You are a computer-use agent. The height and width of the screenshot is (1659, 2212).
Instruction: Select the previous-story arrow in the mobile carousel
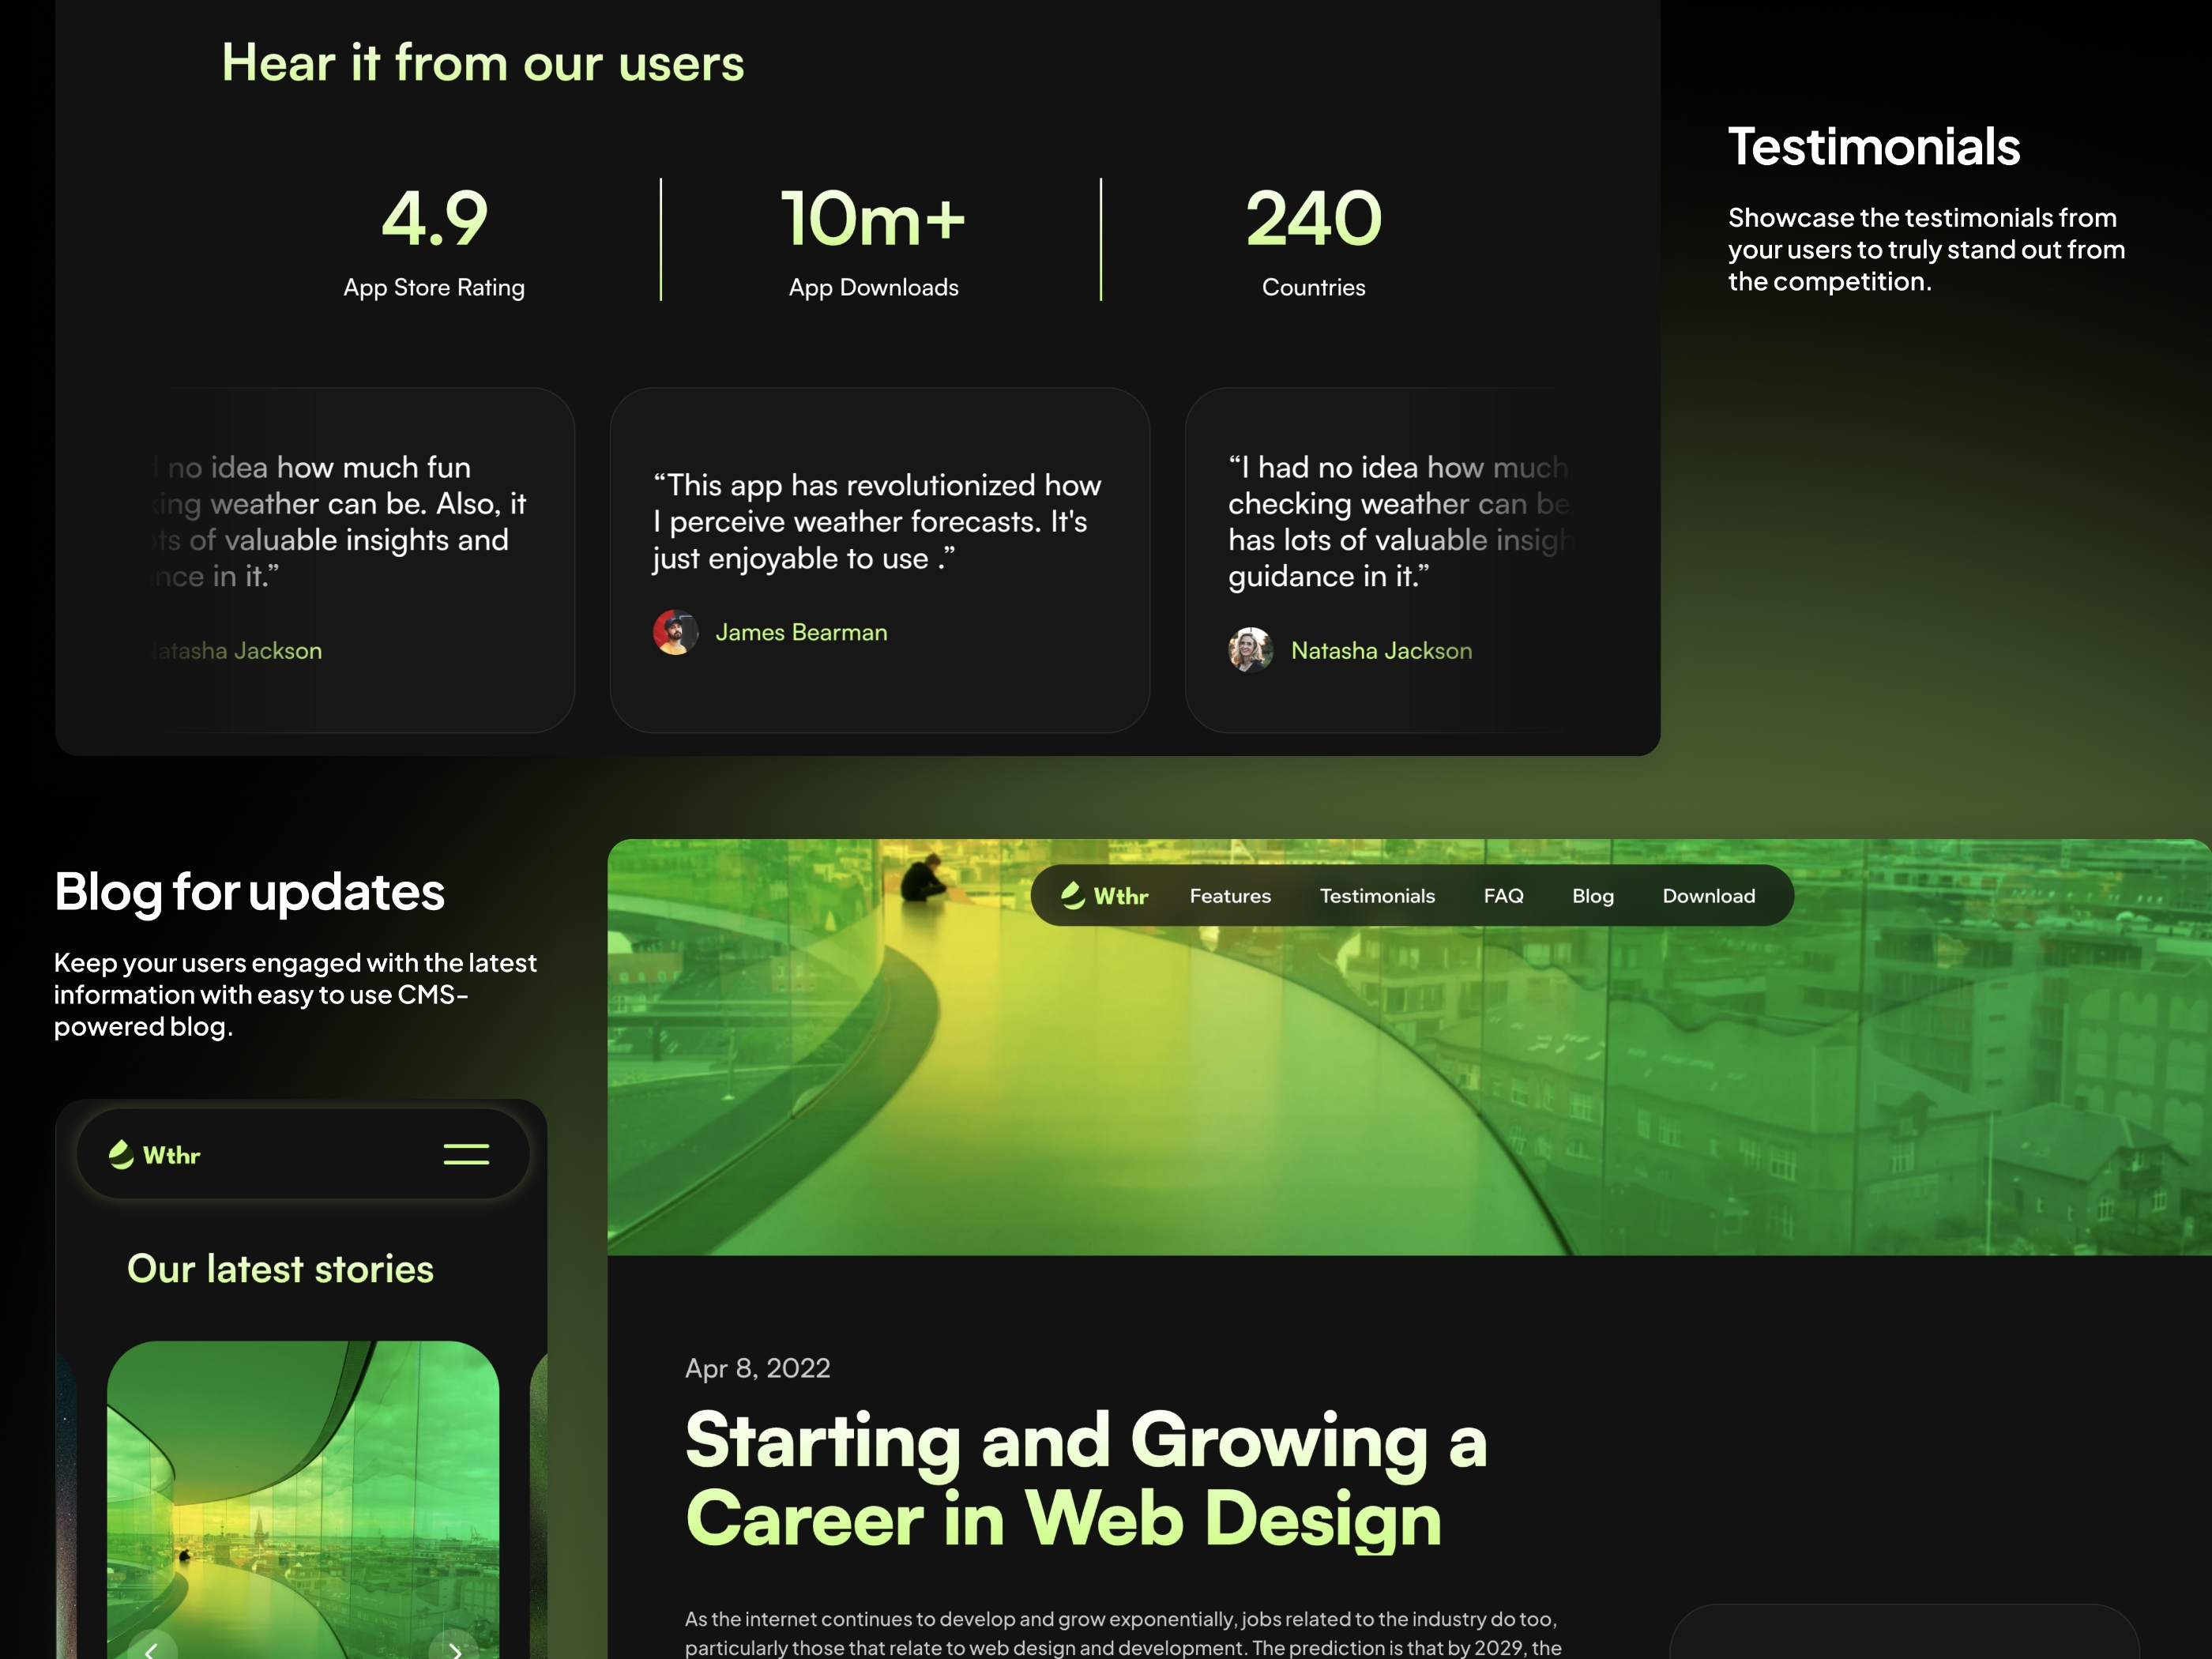pyautogui.click(x=152, y=1650)
